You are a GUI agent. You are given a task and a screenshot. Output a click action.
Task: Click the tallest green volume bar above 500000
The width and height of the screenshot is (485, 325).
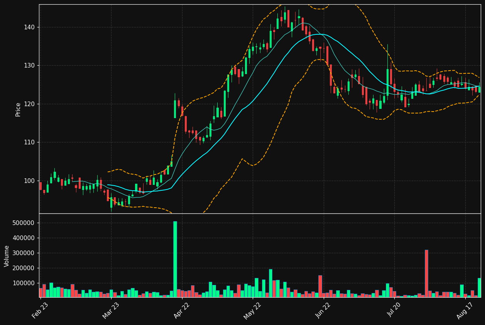click(175, 259)
